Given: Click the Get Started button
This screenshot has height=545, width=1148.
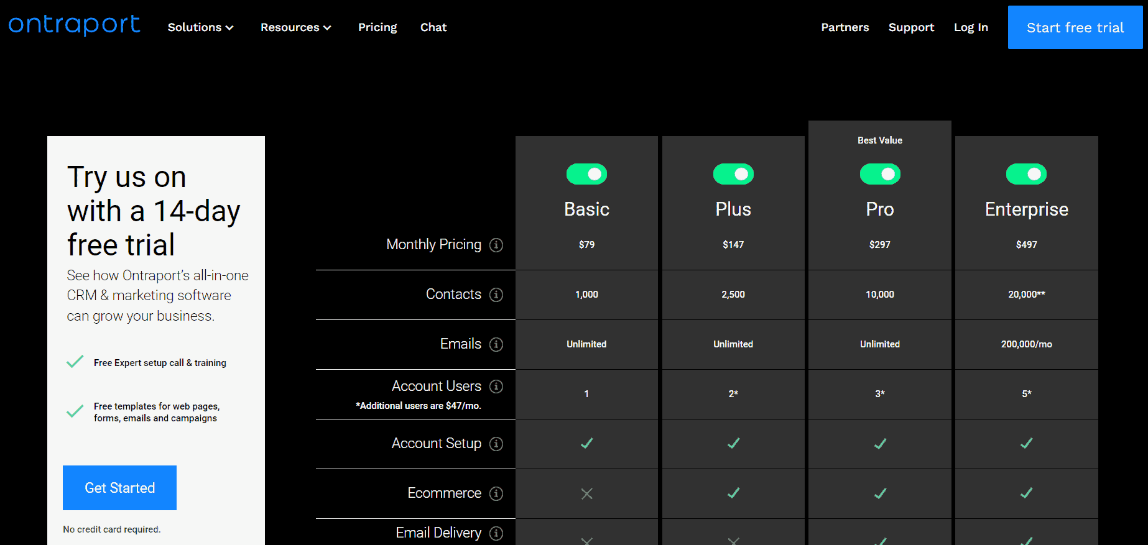Looking at the screenshot, I should tap(119, 488).
